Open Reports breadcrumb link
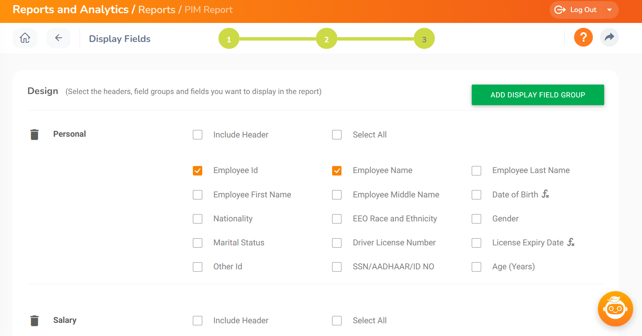The height and width of the screenshot is (336, 642). pos(157,10)
